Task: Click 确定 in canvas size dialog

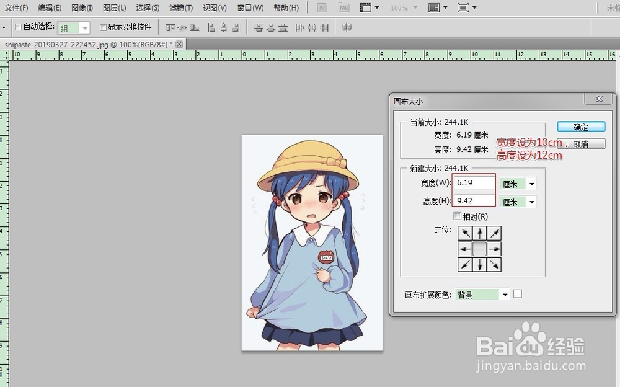Action: pyautogui.click(x=581, y=127)
